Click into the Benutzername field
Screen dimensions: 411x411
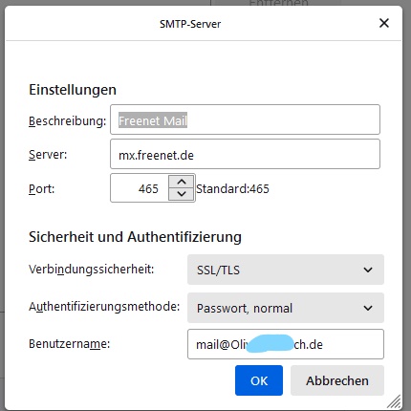[x=286, y=344]
